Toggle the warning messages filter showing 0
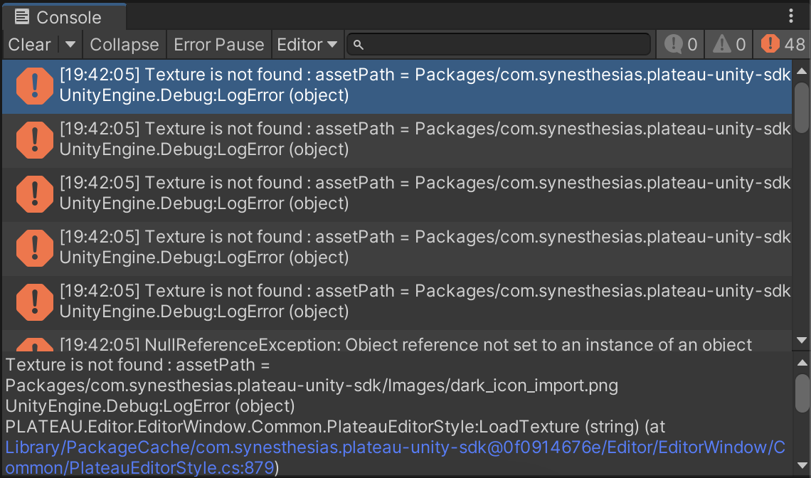The height and width of the screenshot is (478, 811). tap(728, 43)
